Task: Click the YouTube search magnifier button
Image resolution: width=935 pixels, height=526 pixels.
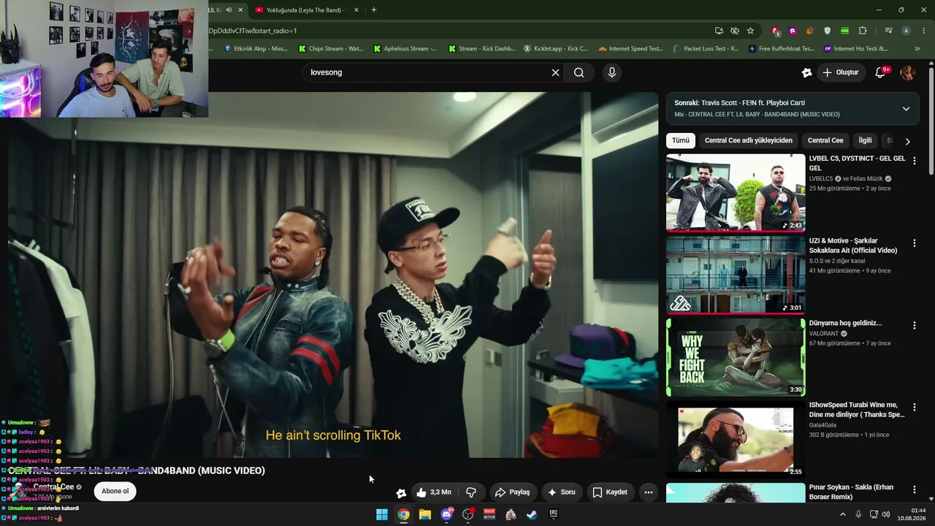Action: [579, 72]
